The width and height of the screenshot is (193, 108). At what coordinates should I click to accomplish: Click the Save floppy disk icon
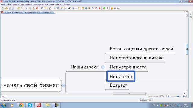pos(10,8)
